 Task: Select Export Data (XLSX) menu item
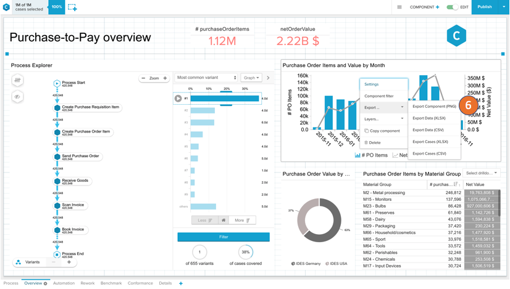pyautogui.click(x=428, y=118)
